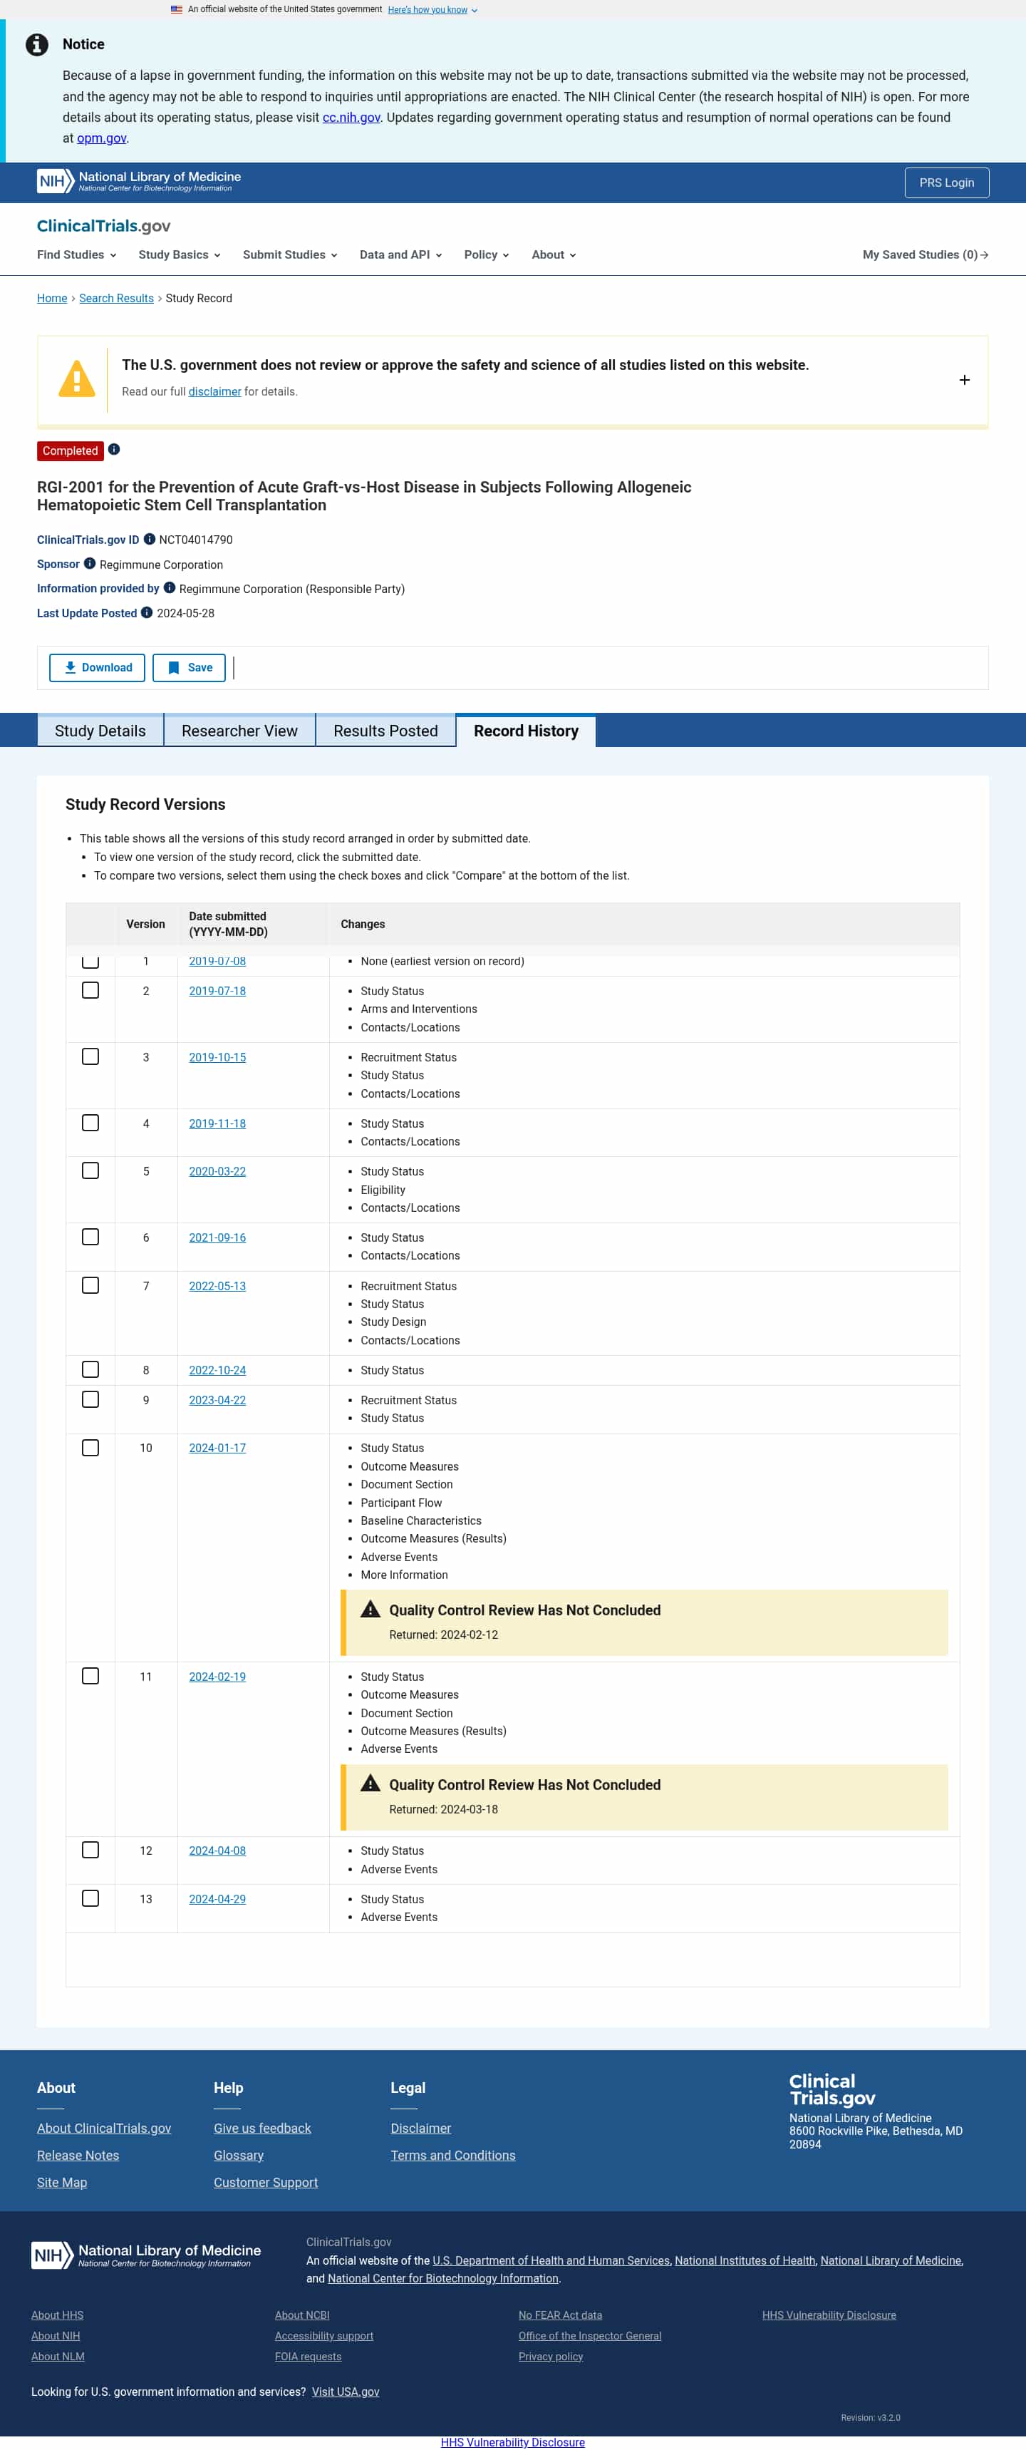Click the NIH logo in the footer

147,2255
